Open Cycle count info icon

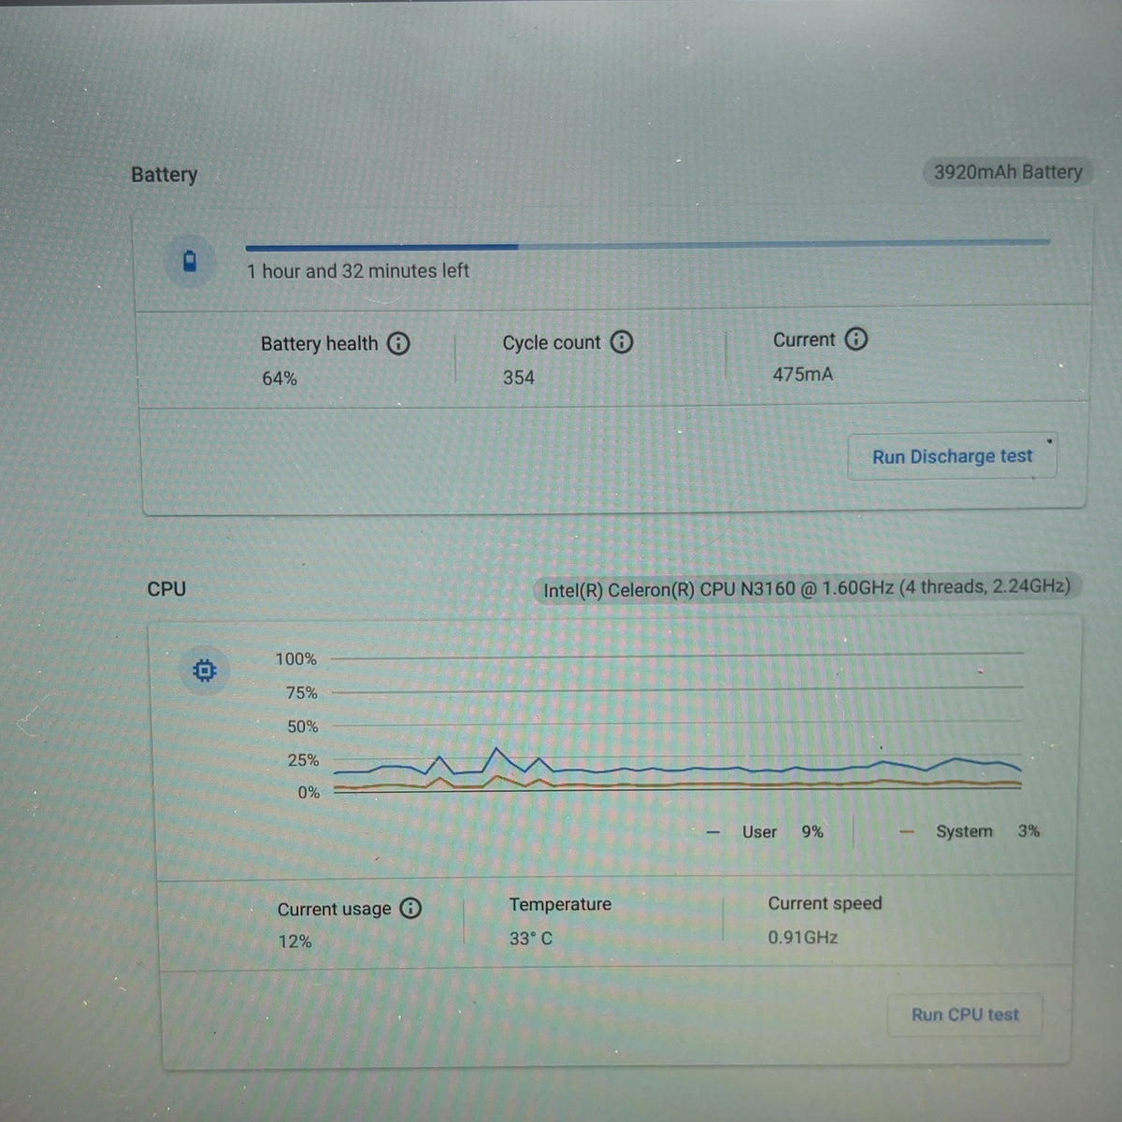point(622,342)
